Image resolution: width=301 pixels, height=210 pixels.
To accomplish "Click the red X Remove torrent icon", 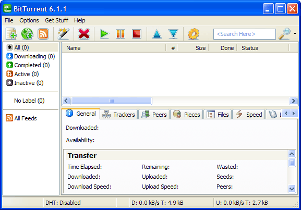I will pos(84,34).
